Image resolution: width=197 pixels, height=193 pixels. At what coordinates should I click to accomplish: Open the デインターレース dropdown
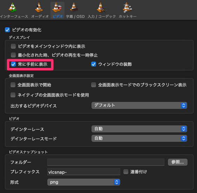pyautogui.click(x=139, y=129)
